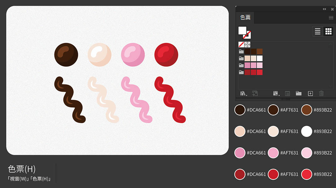Pick the brightest red panel swatch

pyautogui.click(x=260, y=72)
